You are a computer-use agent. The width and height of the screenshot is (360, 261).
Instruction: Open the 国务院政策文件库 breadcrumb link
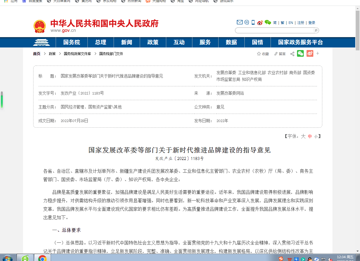[77, 54]
